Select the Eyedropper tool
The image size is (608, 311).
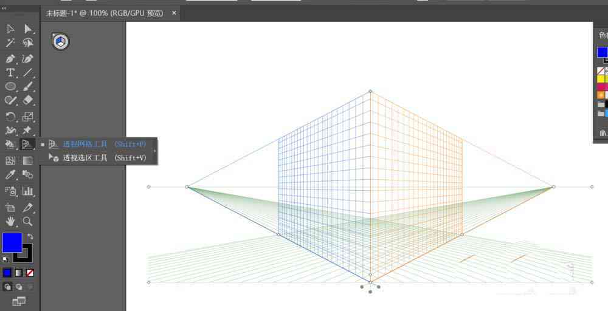(x=10, y=175)
